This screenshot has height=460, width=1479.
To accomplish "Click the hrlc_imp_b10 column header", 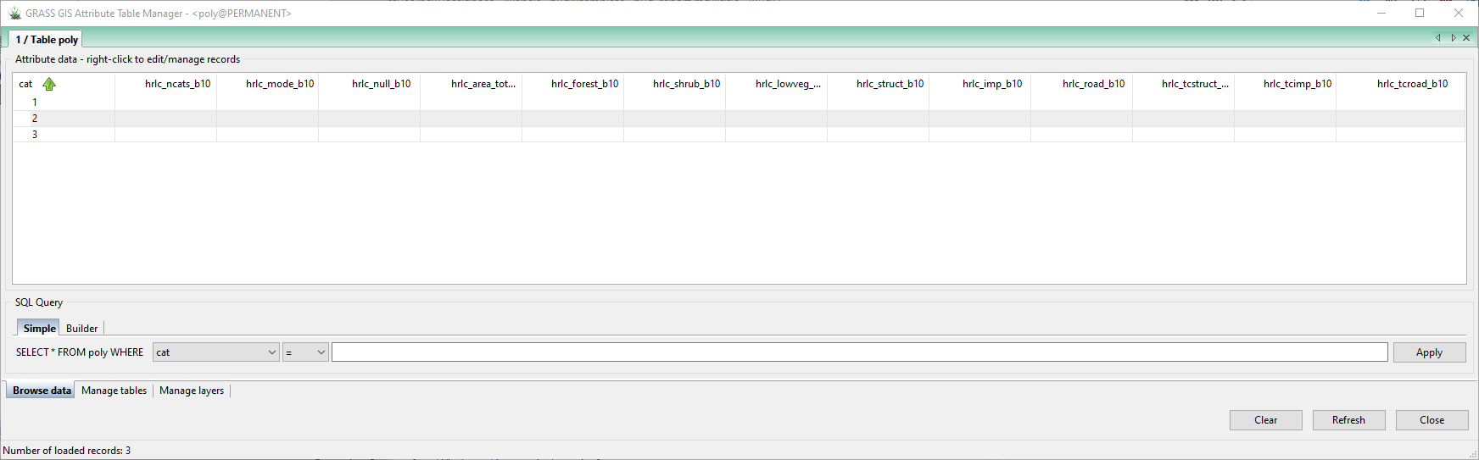I will 979,84.
